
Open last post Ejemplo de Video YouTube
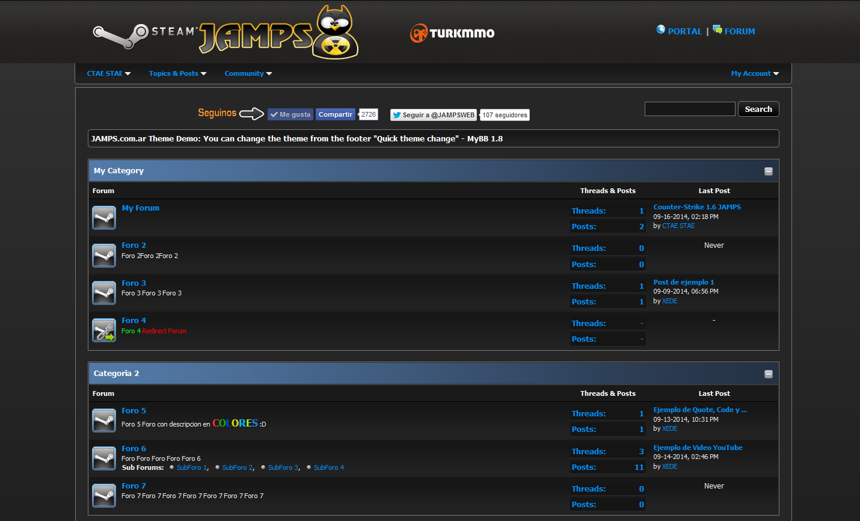tap(698, 448)
